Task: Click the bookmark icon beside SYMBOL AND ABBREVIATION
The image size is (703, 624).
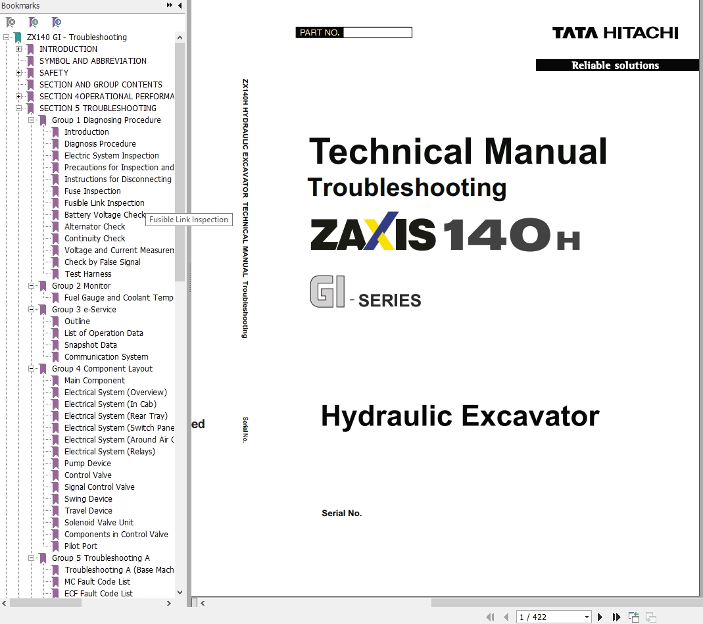Action: click(x=30, y=61)
